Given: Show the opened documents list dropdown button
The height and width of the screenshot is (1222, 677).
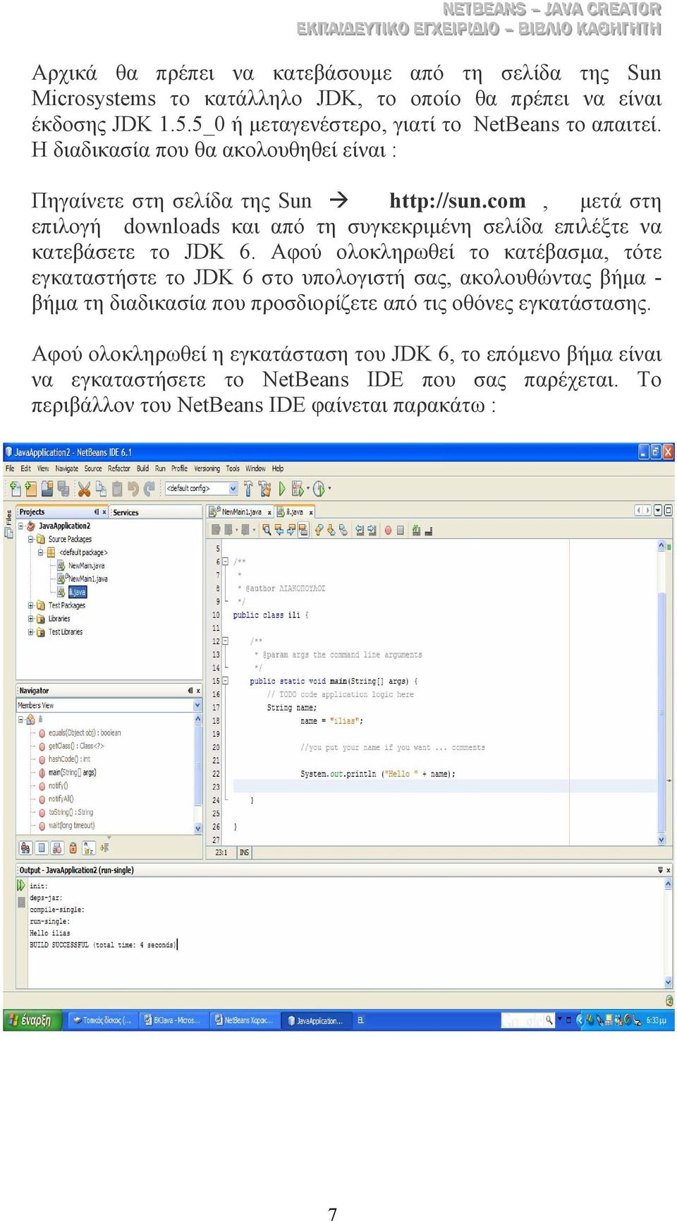Looking at the screenshot, I should click(658, 510).
